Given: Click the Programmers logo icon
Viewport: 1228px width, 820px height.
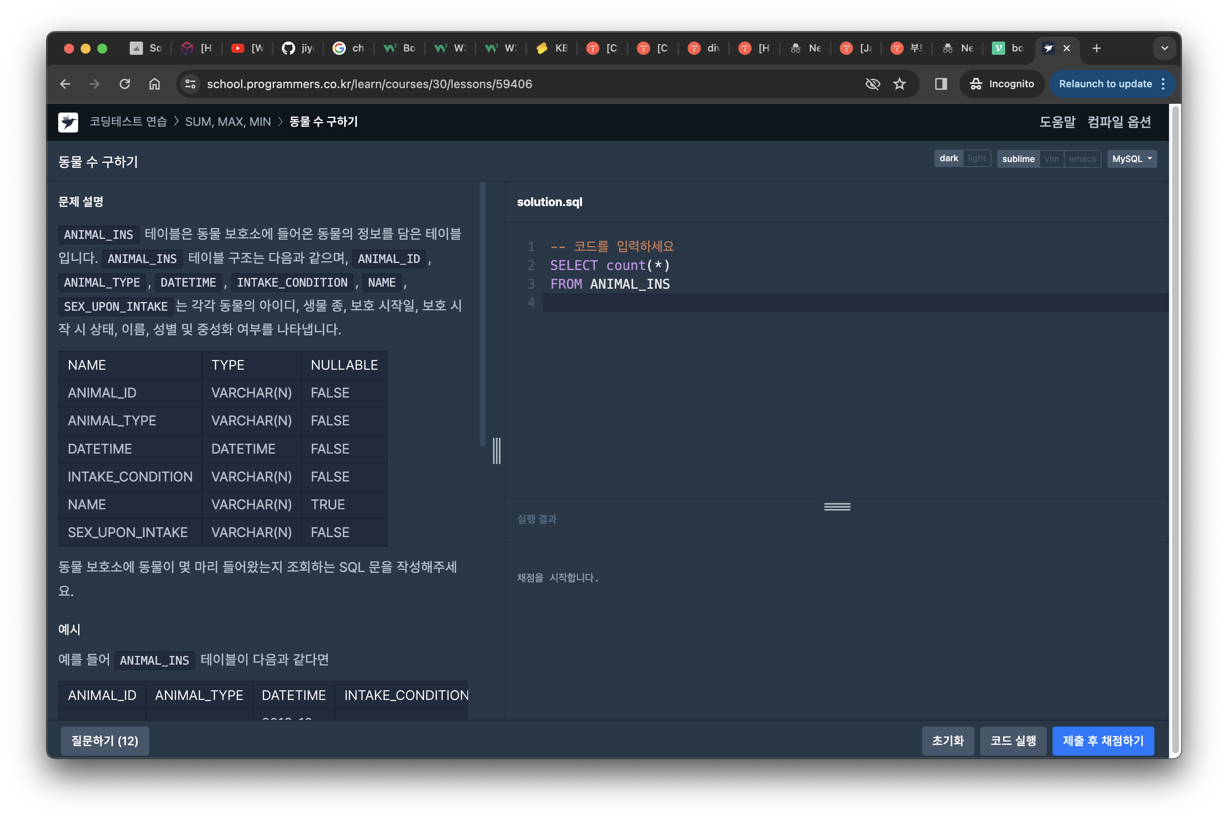Looking at the screenshot, I should 68,123.
